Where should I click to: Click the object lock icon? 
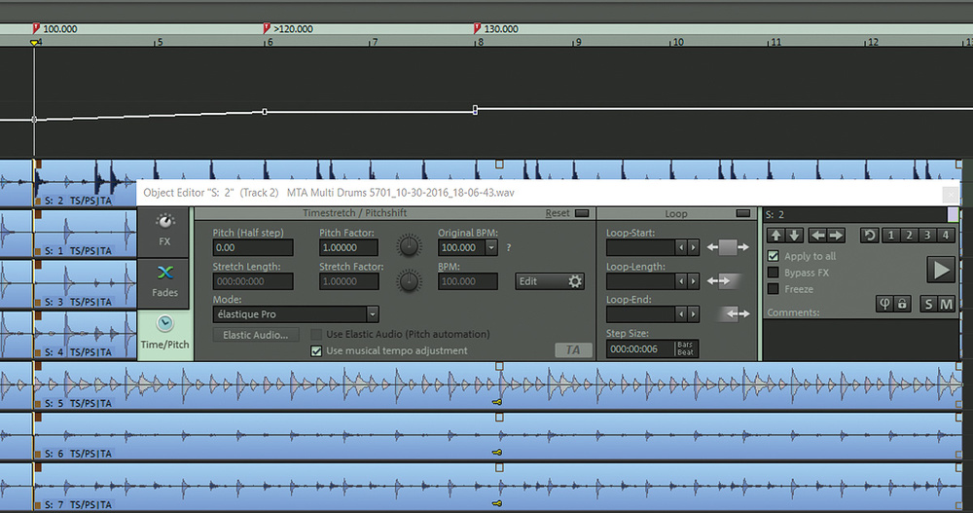pyautogui.click(x=902, y=305)
